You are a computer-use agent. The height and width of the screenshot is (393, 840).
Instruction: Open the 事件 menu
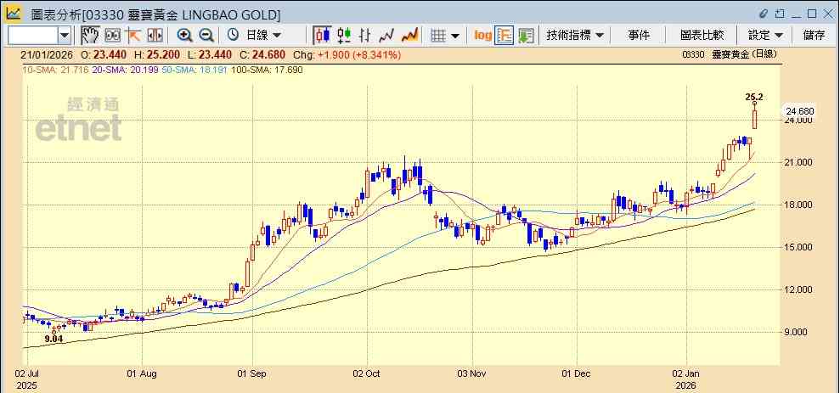click(x=639, y=36)
